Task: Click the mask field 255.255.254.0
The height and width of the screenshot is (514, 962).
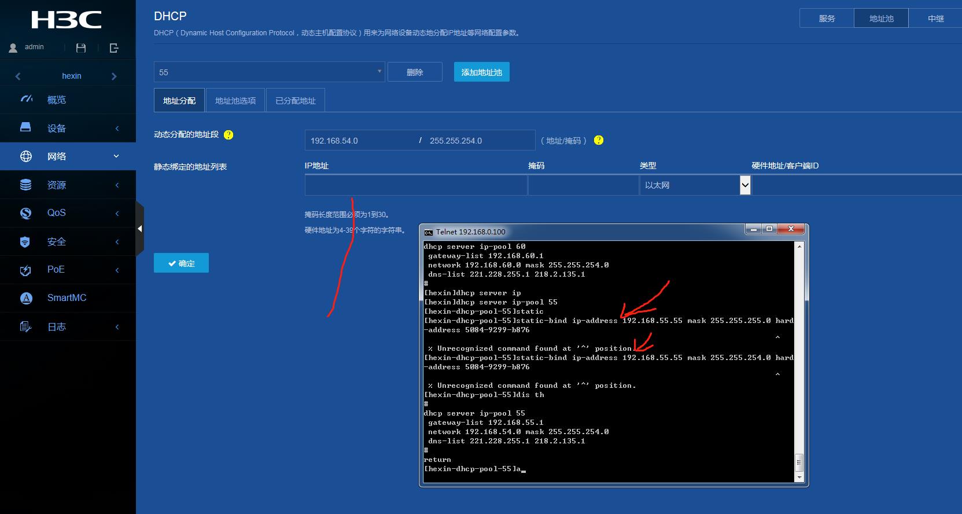Action: [x=479, y=140]
